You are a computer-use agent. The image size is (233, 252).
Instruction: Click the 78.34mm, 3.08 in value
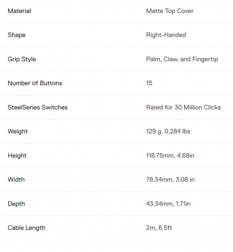tap(170, 179)
